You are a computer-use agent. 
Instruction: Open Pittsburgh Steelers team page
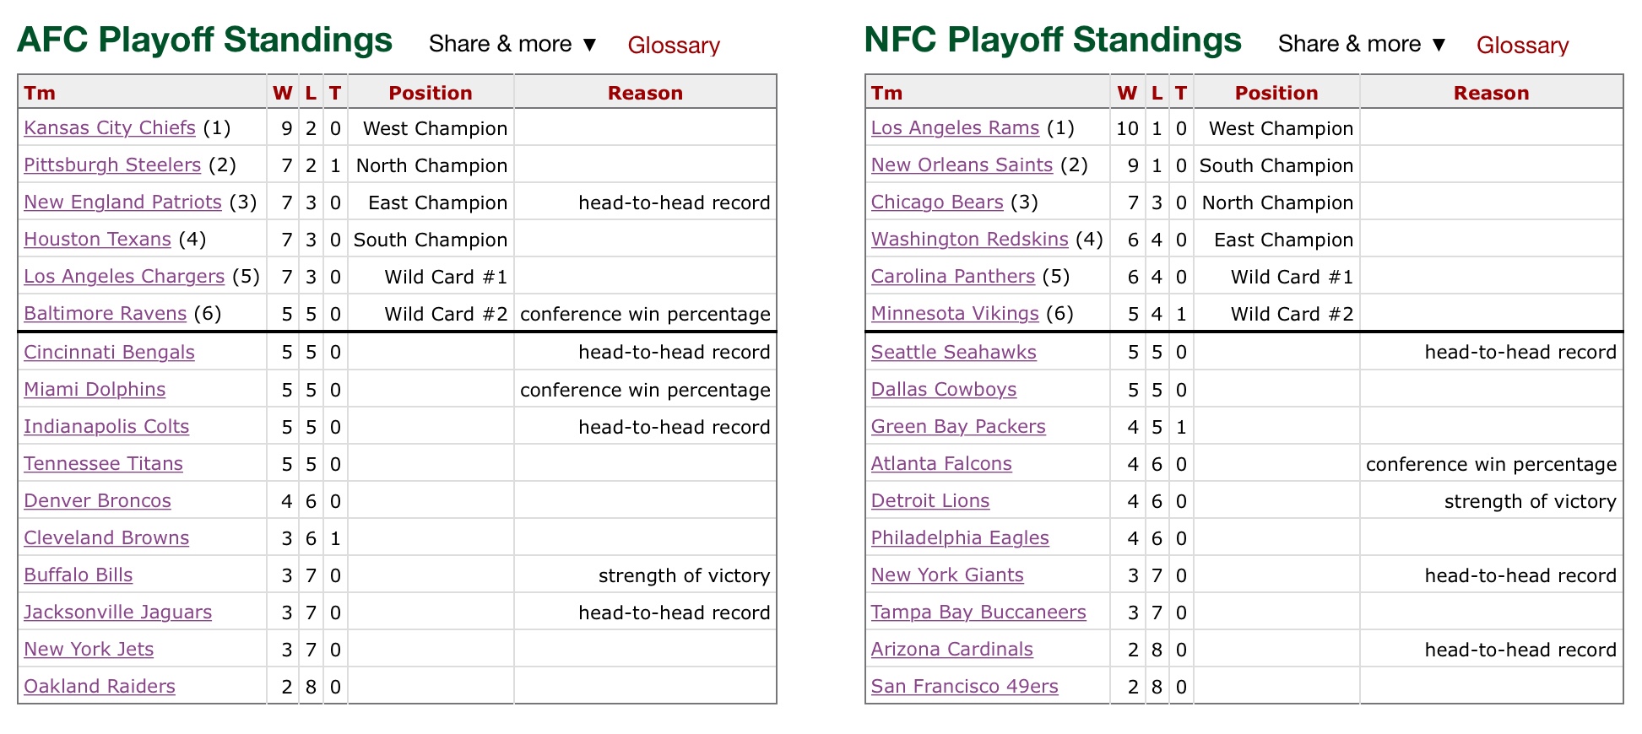(x=112, y=165)
